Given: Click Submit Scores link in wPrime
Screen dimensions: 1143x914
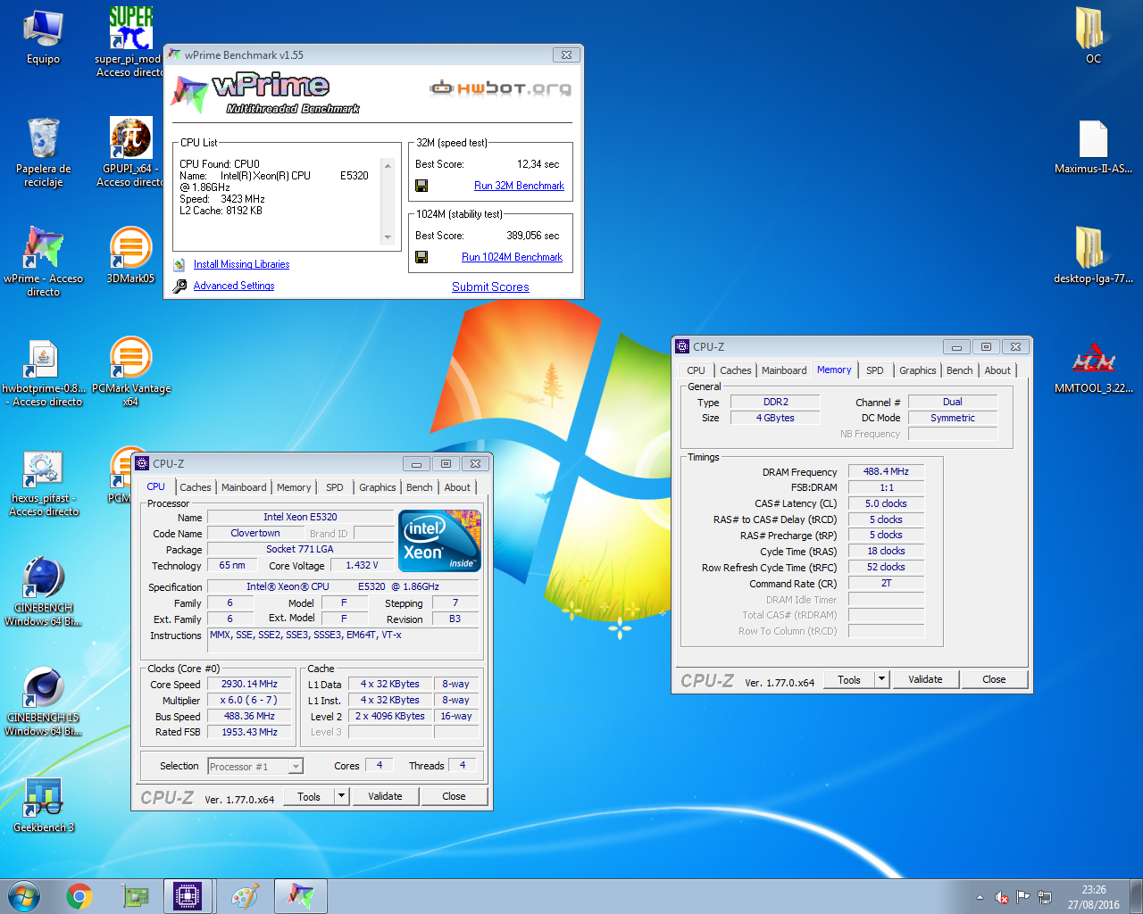Looking at the screenshot, I should click(490, 287).
